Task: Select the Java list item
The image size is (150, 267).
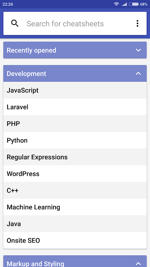Action: tap(75, 224)
